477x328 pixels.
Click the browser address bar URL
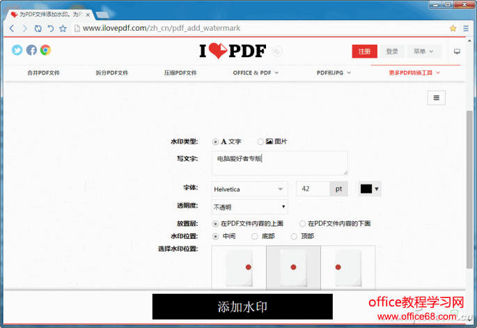(x=162, y=29)
